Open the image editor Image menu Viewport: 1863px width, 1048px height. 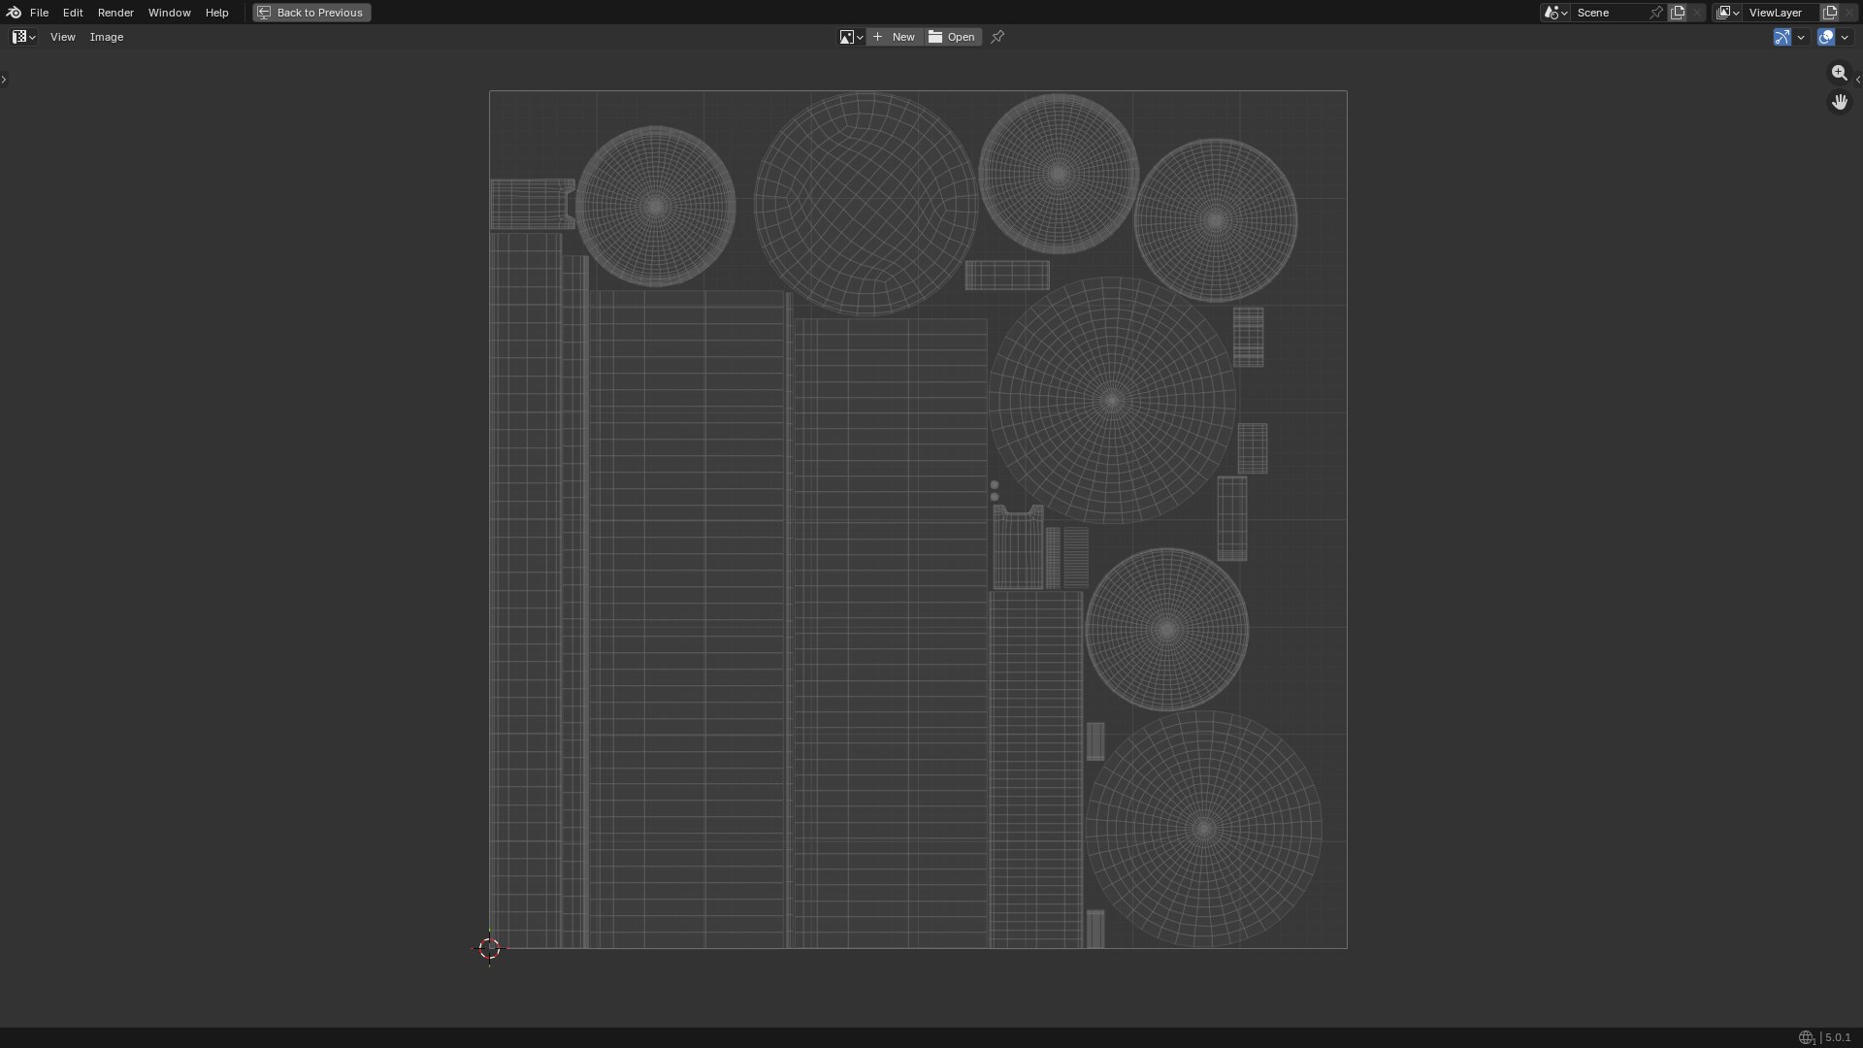point(107,37)
